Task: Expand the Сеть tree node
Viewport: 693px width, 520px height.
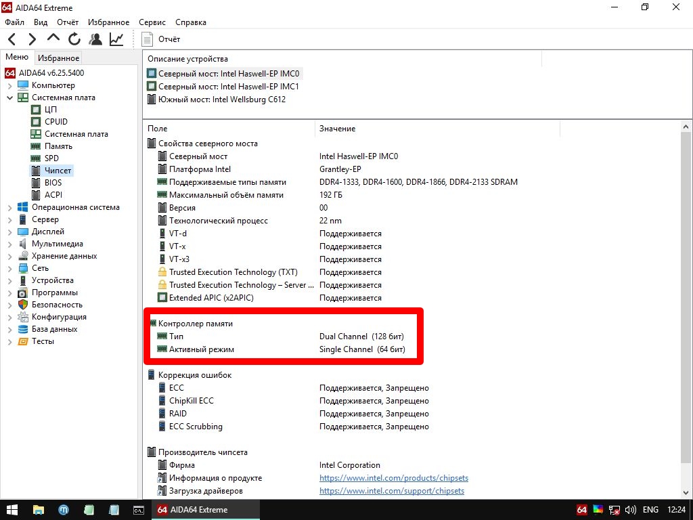Action: click(x=9, y=268)
